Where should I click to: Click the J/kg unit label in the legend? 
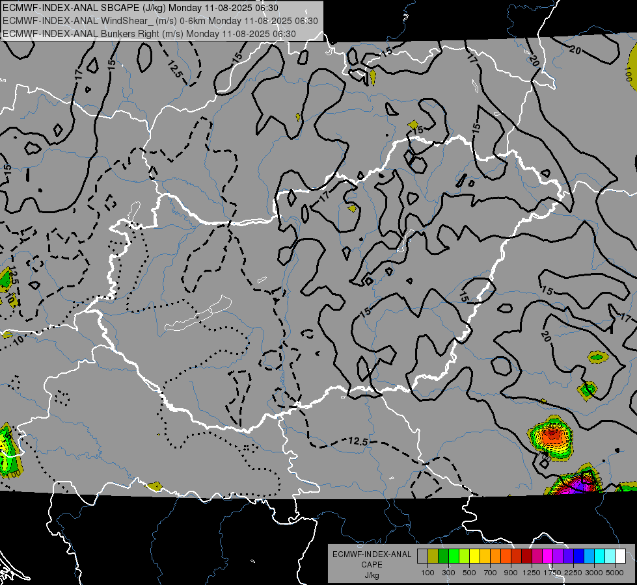pos(372,575)
